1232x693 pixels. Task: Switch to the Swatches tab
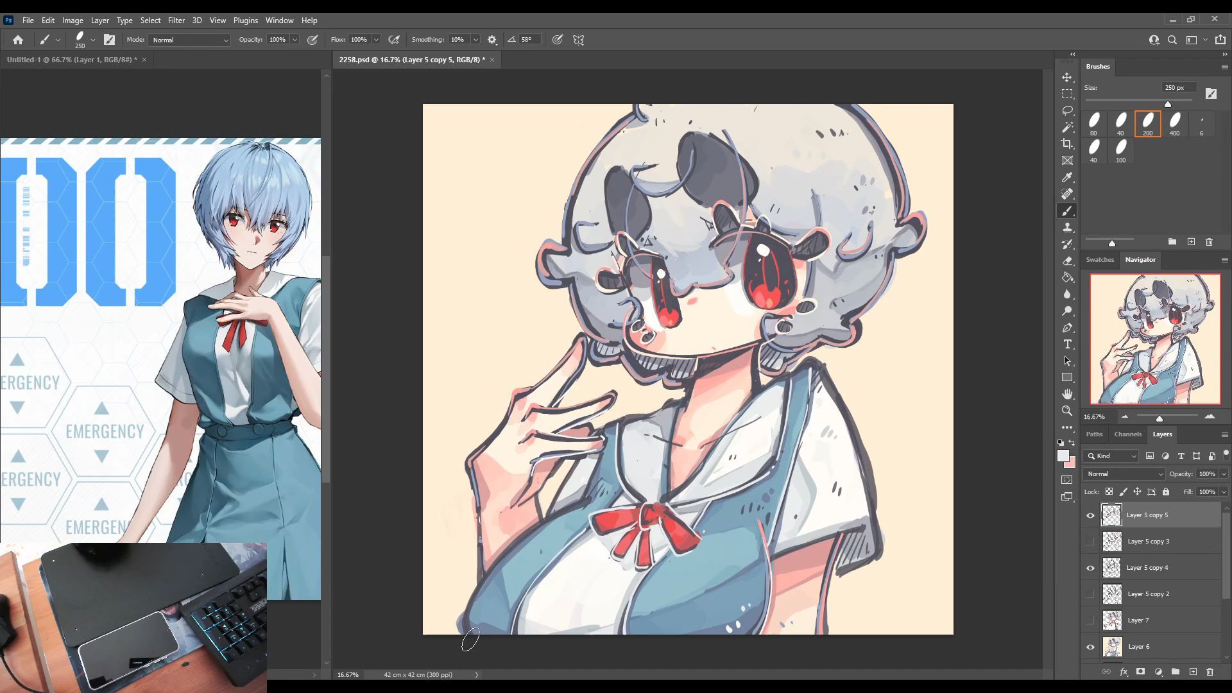pyautogui.click(x=1100, y=260)
